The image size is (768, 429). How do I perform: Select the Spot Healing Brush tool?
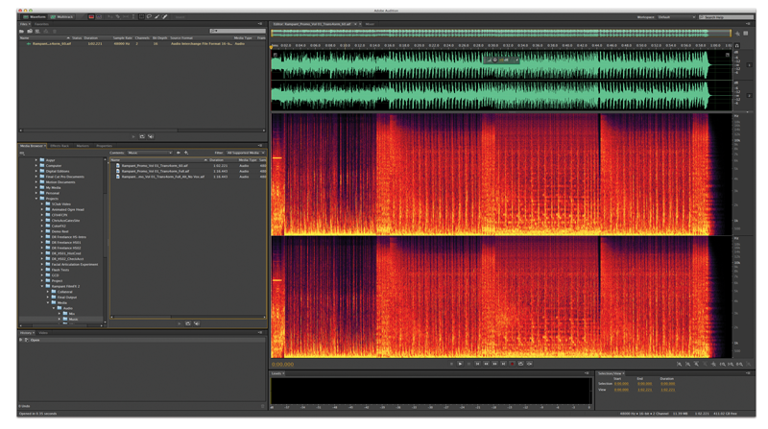165,16
